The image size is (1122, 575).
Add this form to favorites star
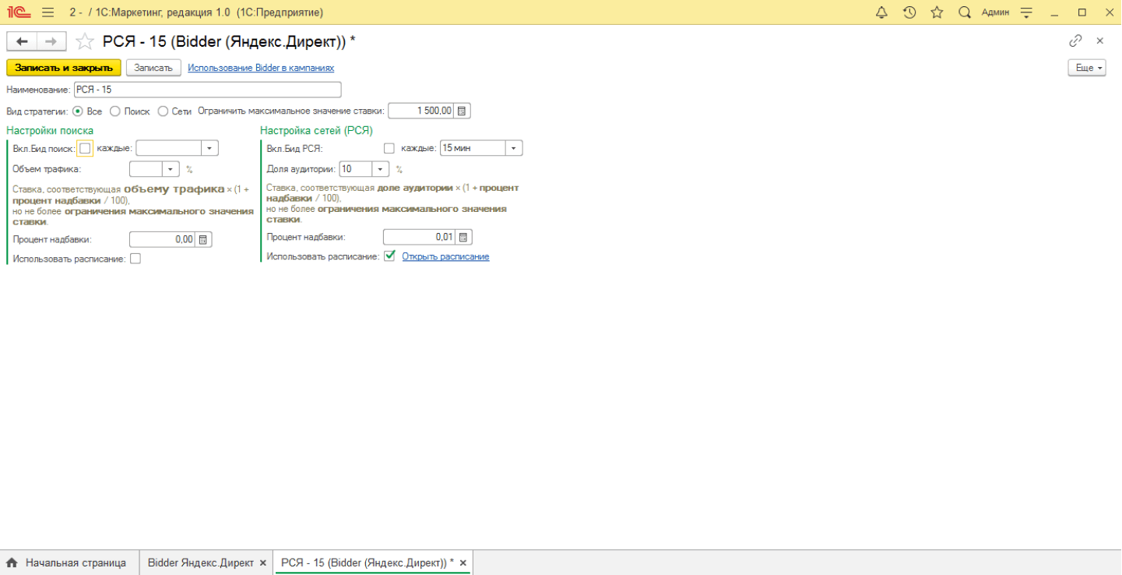(85, 41)
